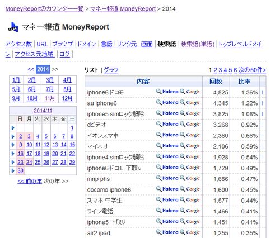The width and height of the screenshot is (280, 238).
Task: Open Hatena search for docomo iphone6 row
Action: (x=167, y=189)
